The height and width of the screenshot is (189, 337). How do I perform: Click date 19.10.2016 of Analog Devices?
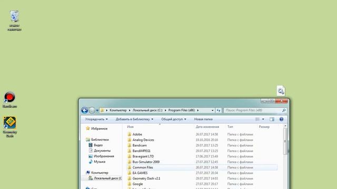point(207,140)
